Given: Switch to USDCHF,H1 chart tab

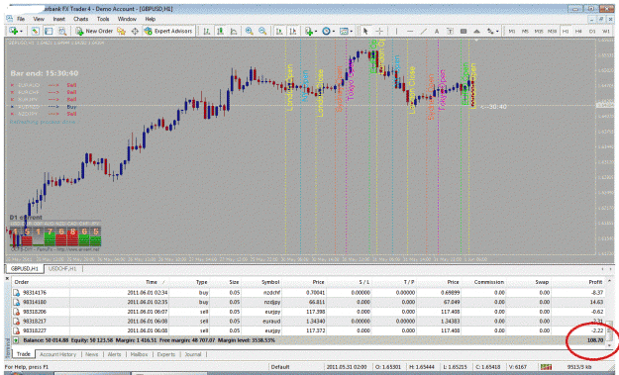Looking at the screenshot, I should click(x=62, y=268).
